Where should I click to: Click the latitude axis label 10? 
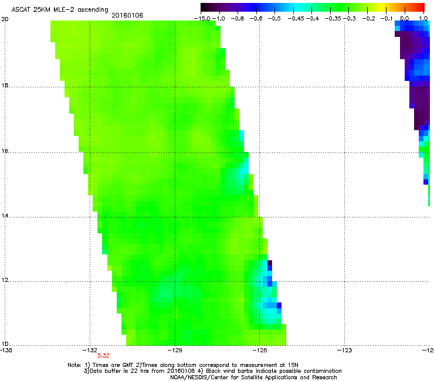[x=5, y=344]
